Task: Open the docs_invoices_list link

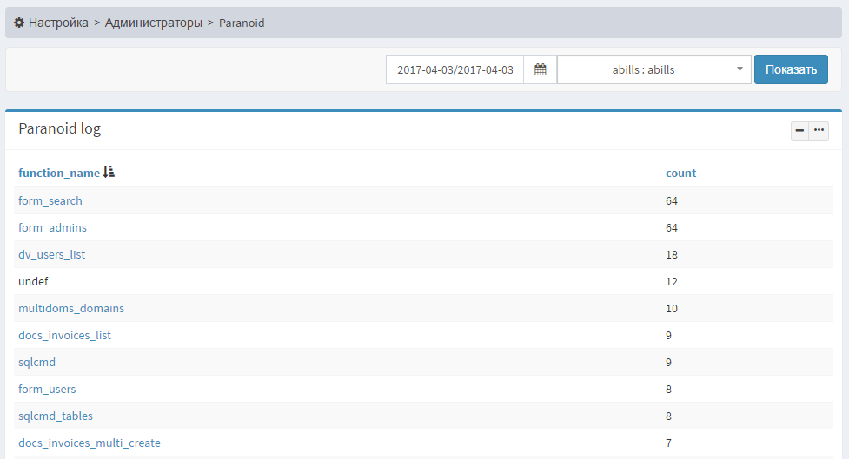Action: [x=64, y=335]
